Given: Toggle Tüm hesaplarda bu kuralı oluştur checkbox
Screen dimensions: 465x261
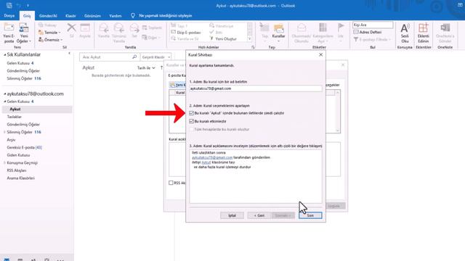Looking at the screenshot, I should coord(191,129).
